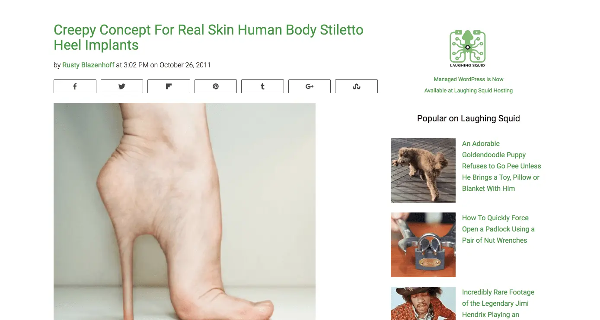Open the padlock and wrenches thumbnail
The height and width of the screenshot is (320, 600).
point(423,245)
